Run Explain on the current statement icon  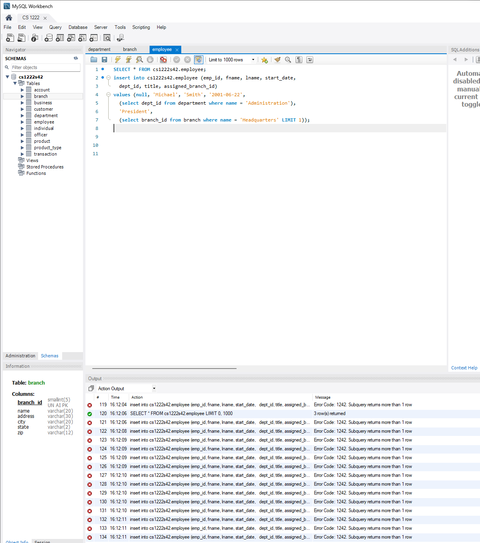pyautogui.click(x=140, y=60)
